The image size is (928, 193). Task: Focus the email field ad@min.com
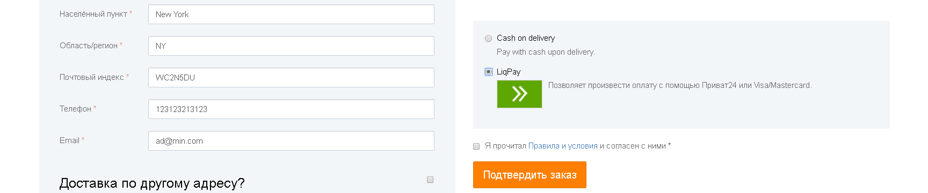[x=291, y=141]
